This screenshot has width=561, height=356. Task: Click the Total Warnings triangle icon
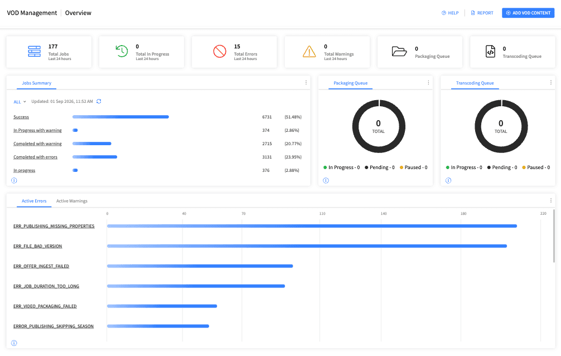309,51
